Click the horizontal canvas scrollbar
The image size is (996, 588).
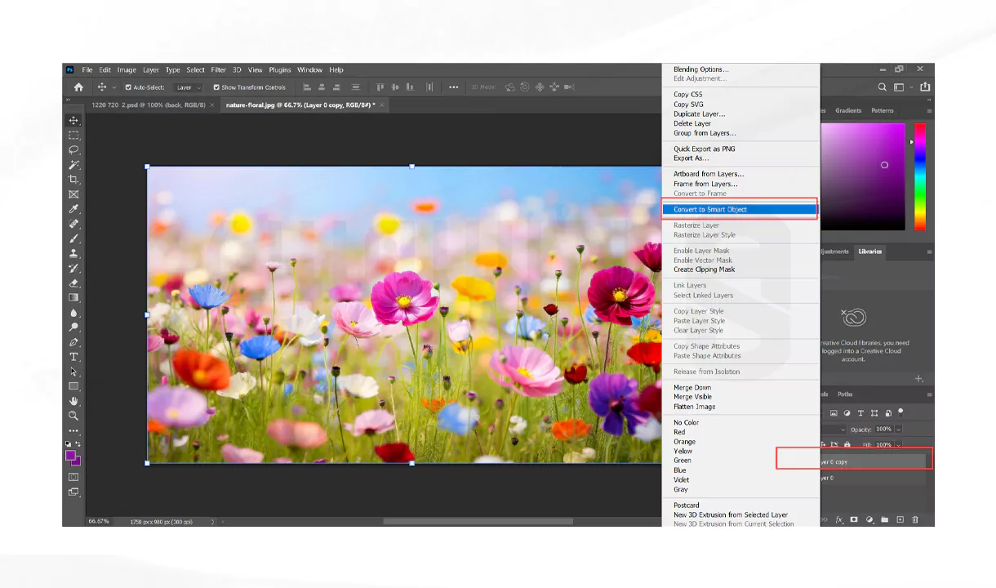pos(478,521)
